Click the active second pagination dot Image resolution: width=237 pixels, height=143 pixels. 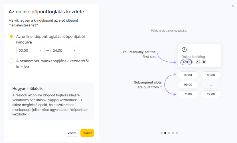pyautogui.click(x=165, y=133)
